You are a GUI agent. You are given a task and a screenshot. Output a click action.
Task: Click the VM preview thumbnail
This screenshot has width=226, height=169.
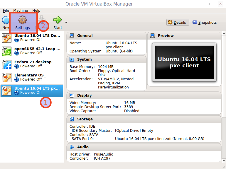184,62
